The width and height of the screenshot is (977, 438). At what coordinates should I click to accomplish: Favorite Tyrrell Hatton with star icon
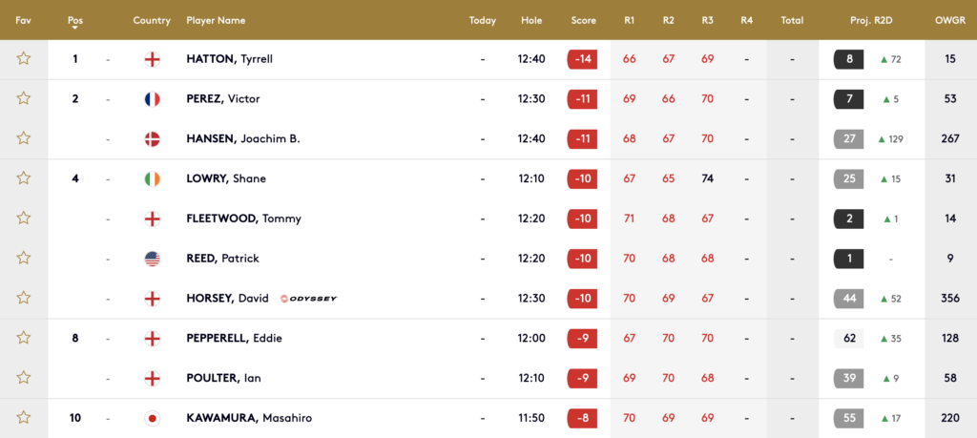pyautogui.click(x=24, y=59)
